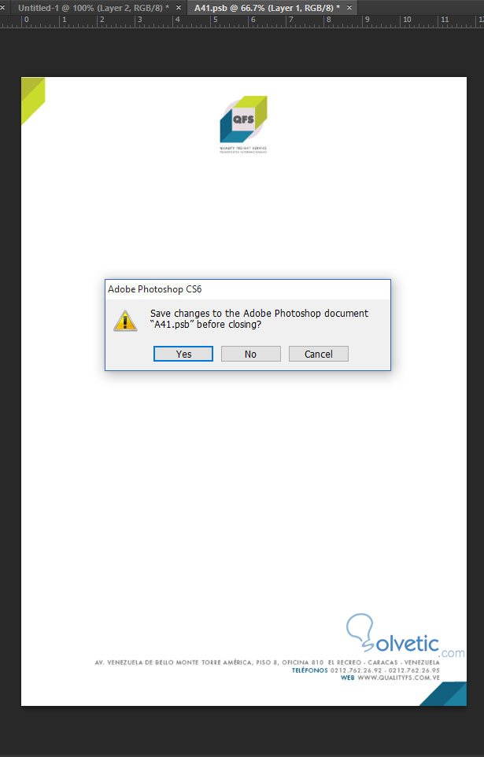Click No to discard changes
Viewport: 484px width, 757px height.
click(x=250, y=354)
